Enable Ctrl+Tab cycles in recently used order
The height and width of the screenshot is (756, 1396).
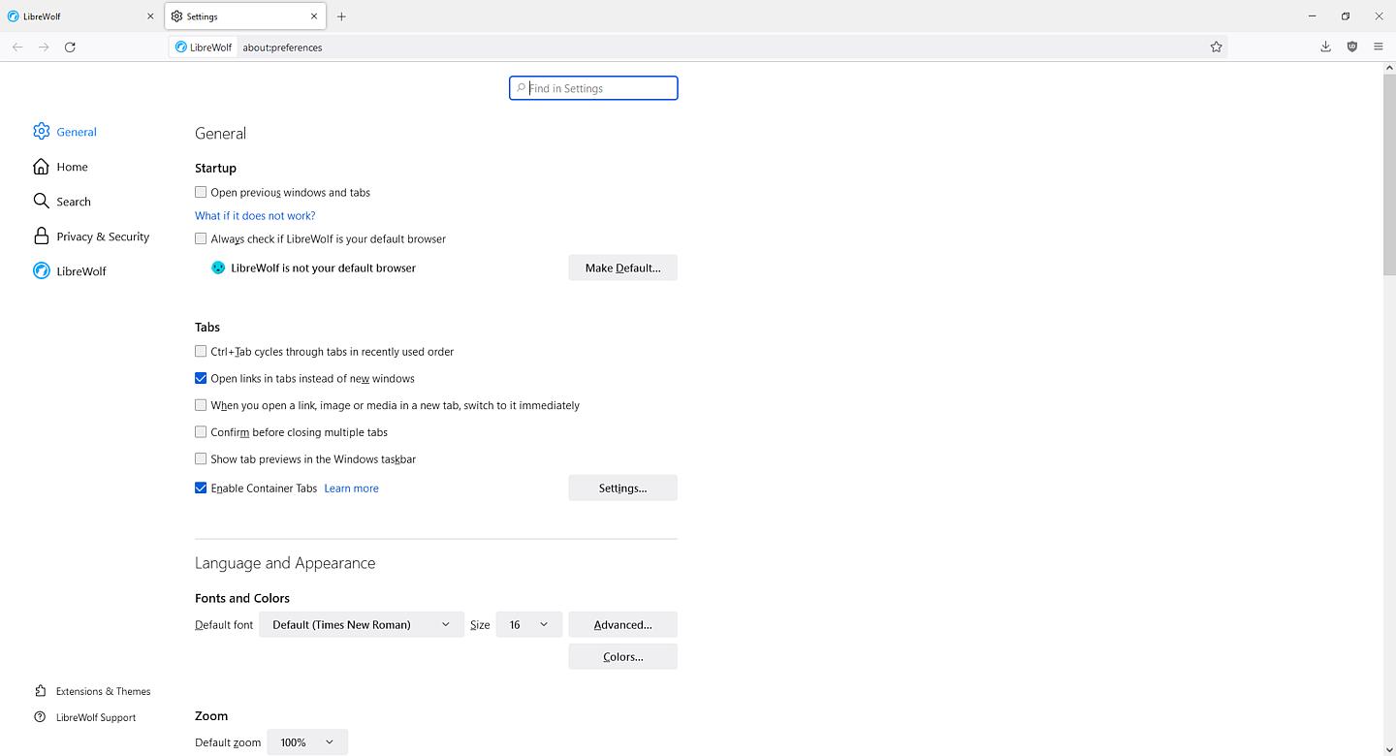tap(201, 351)
